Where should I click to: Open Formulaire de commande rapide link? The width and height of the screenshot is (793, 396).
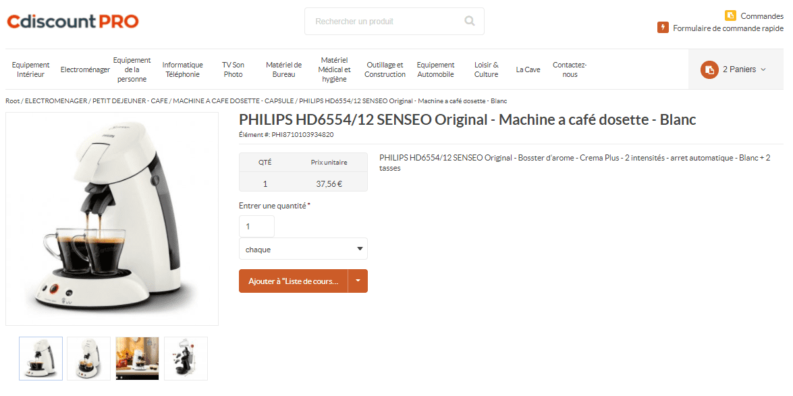coord(728,28)
